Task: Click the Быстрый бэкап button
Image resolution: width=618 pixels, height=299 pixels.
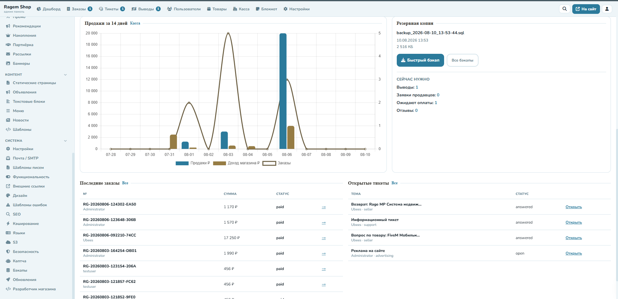Action: 420,60
